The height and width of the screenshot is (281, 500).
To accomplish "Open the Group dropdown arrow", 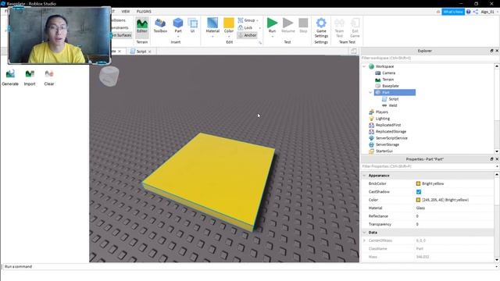I will pos(257,20).
